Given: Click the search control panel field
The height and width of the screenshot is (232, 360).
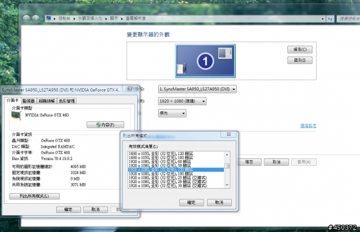Looking at the screenshot, I should [x=348, y=19].
